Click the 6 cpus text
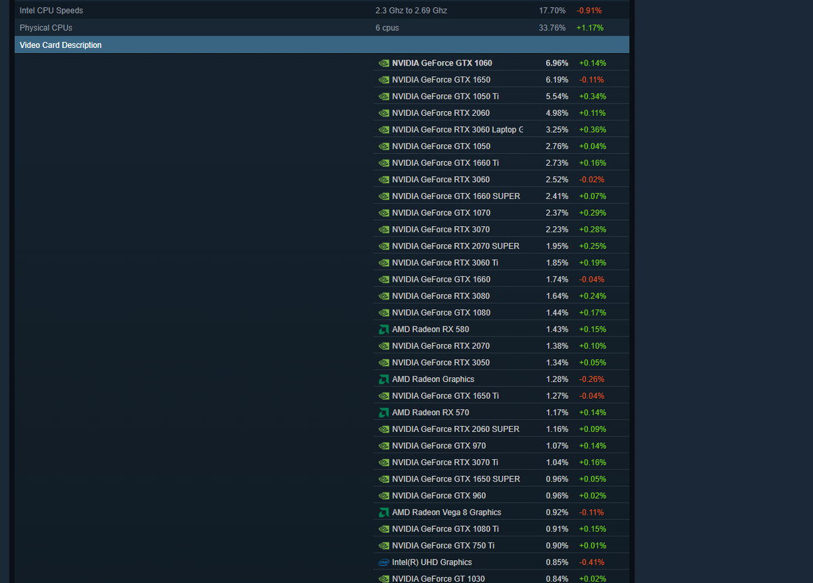This screenshot has width=813, height=583. pyautogui.click(x=387, y=28)
